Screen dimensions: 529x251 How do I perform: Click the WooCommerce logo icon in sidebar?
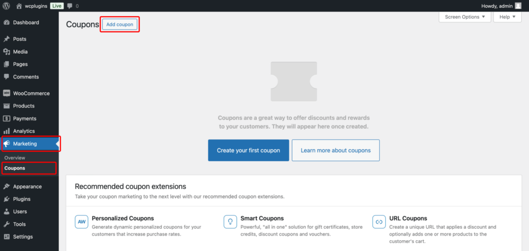coord(6,93)
